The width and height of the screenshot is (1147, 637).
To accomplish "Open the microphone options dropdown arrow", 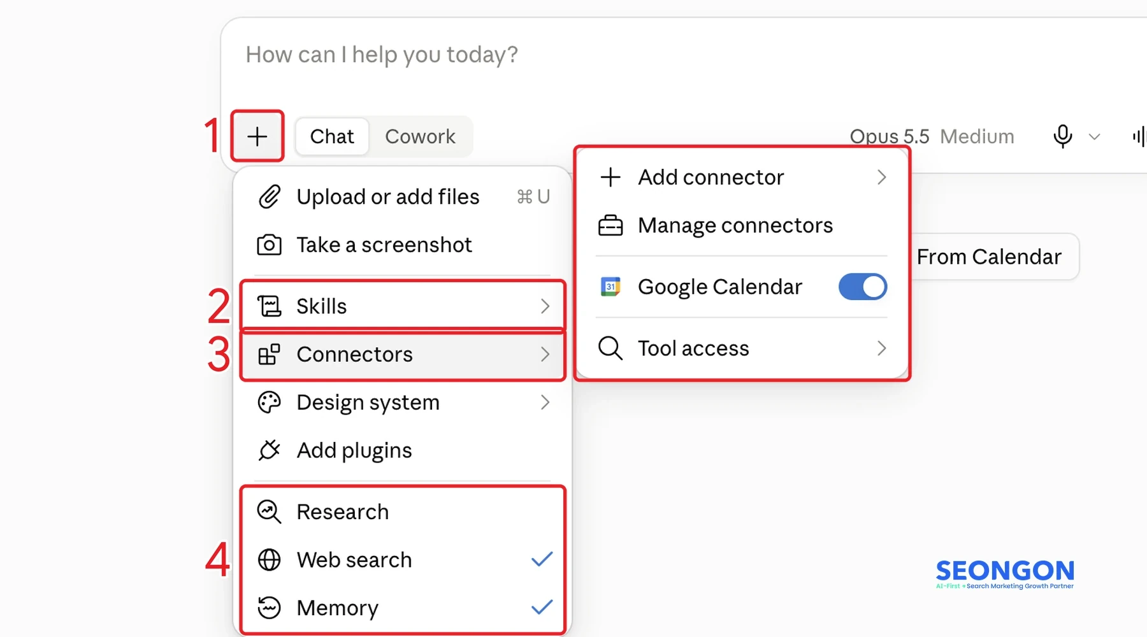I will click(1094, 137).
